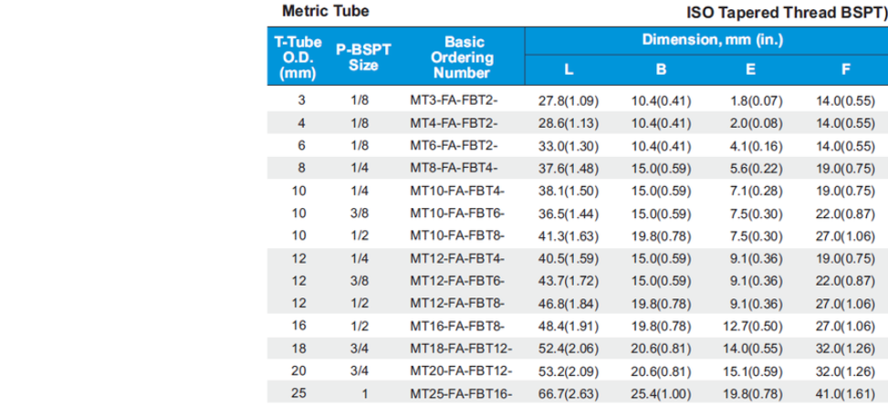Viewport: 888px width, 406px height.
Task: Click the Dimension, mm (in.) header
Action: (x=705, y=41)
